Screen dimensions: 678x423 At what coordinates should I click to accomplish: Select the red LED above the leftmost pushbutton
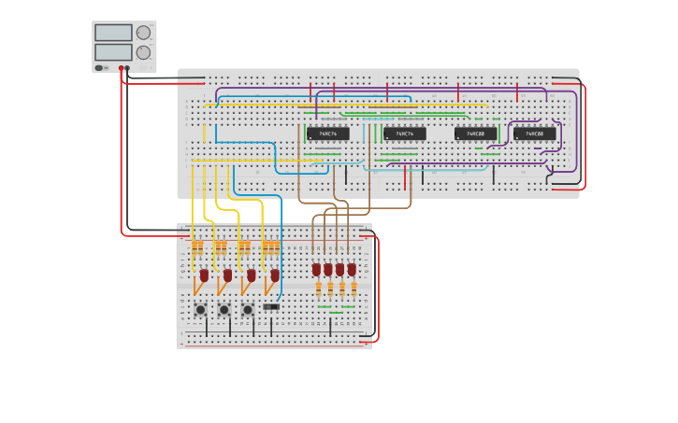(204, 275)
